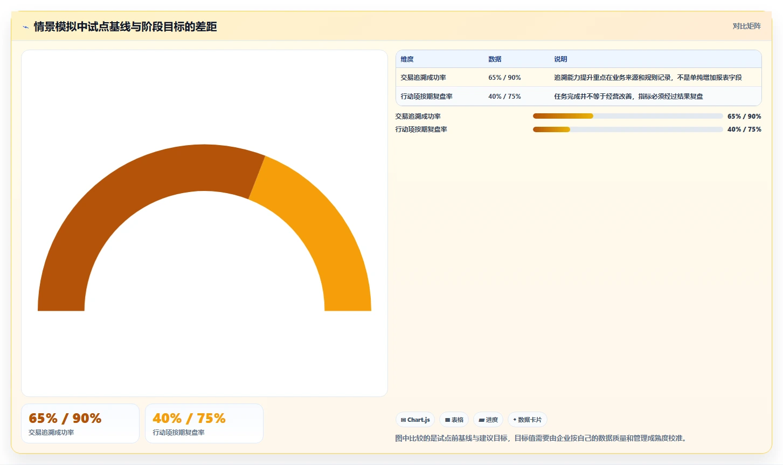Image resolution: width=783 pixels, height=465 pixels.
Task: Click the 65% / 90% table cell
Action: point(504,78)
